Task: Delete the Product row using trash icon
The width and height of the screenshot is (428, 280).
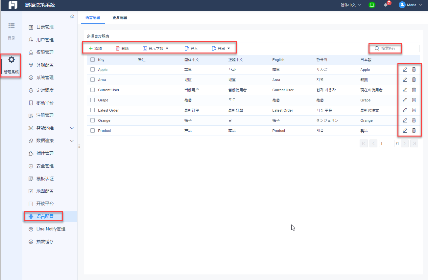Action: [414, 131]
